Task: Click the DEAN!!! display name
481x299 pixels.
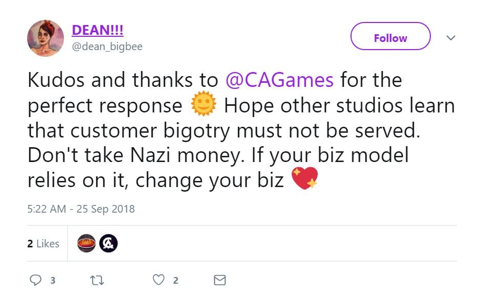Action: (x=98, y=30)
